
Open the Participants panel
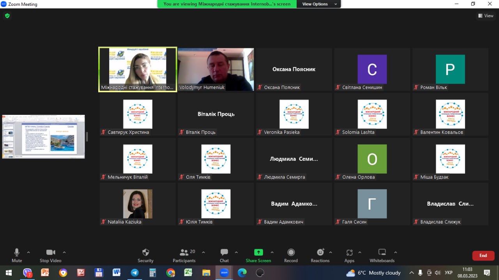pos(184,253)
